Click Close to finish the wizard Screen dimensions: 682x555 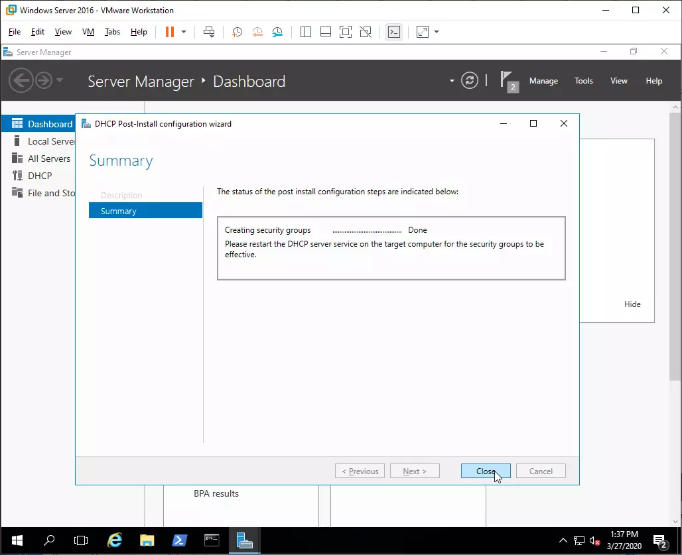486,471
